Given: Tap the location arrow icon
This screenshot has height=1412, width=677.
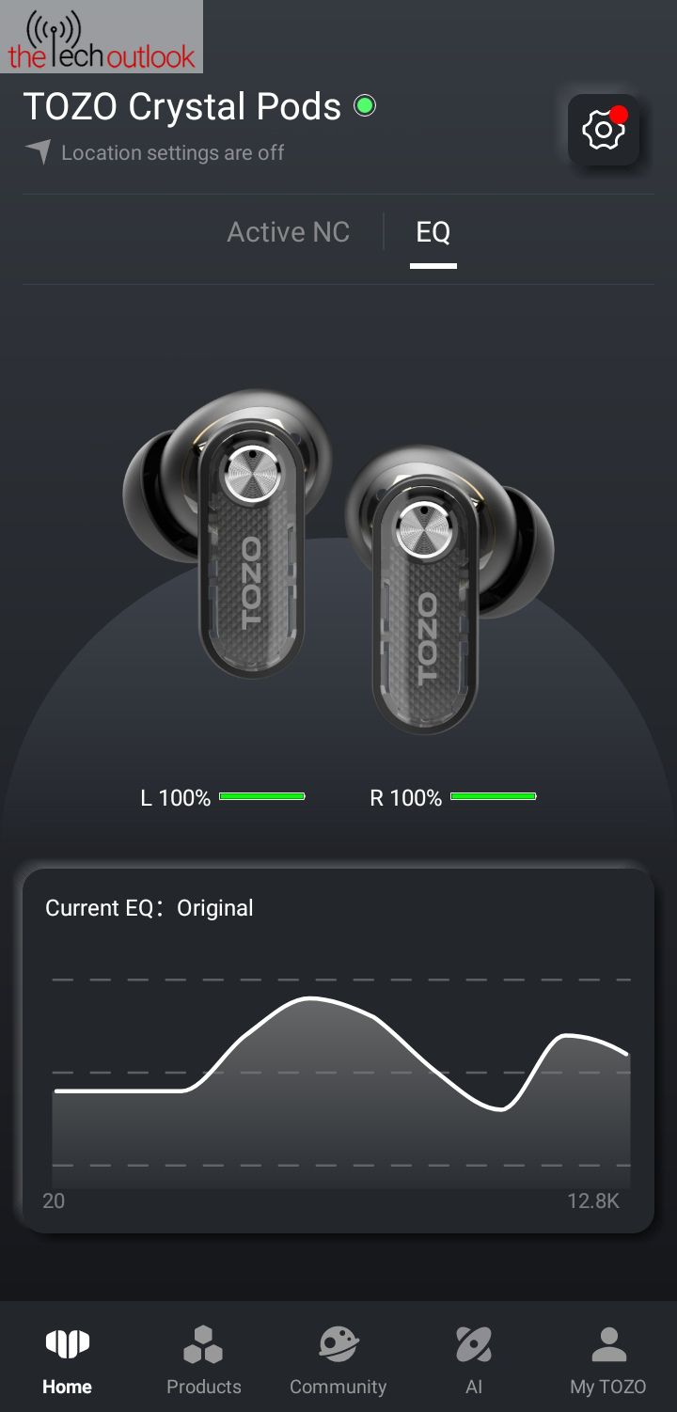Looking at the screenshot, I should pyautogui.click(x=38, y=151).
